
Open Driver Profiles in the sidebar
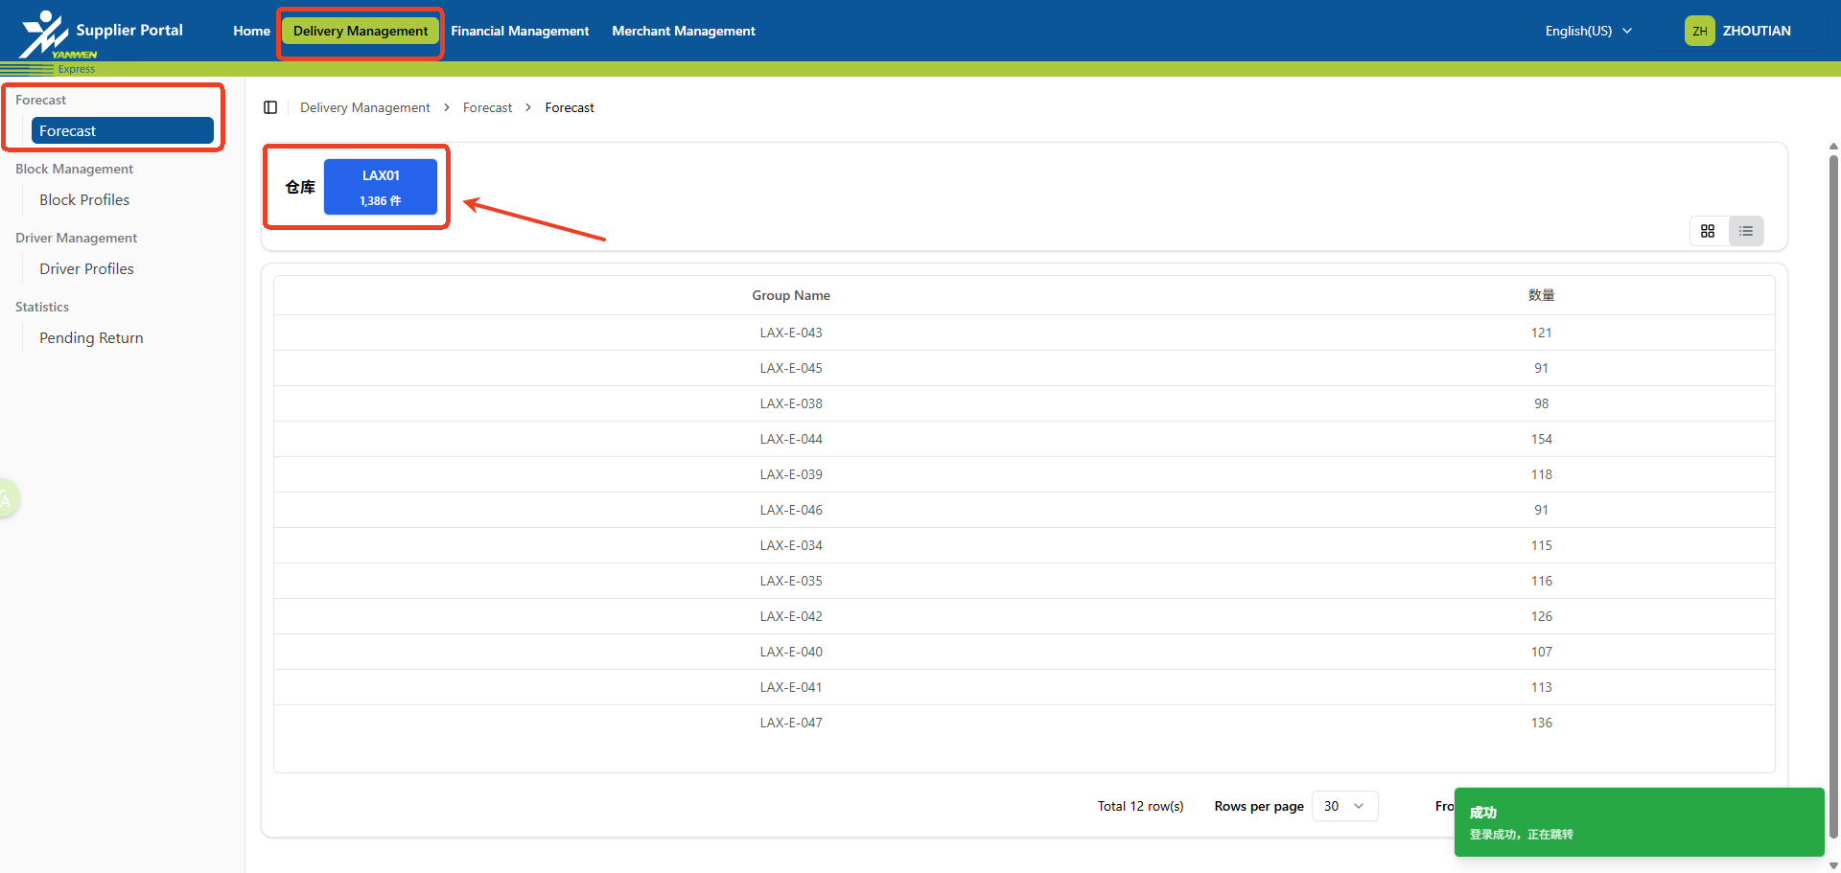pos(86,269)
